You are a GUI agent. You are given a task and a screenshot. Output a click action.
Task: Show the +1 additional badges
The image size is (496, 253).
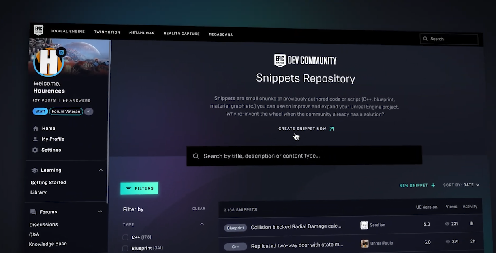pos(89,111)
